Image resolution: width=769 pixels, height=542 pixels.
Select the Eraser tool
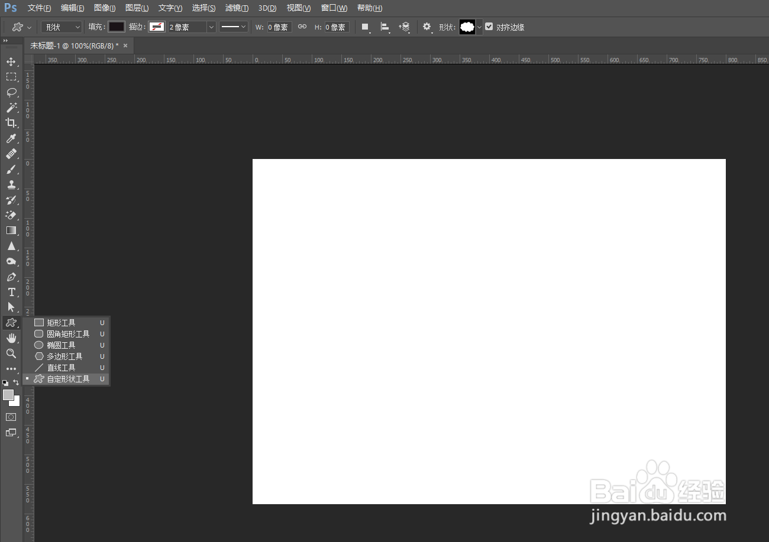[11, 215]
